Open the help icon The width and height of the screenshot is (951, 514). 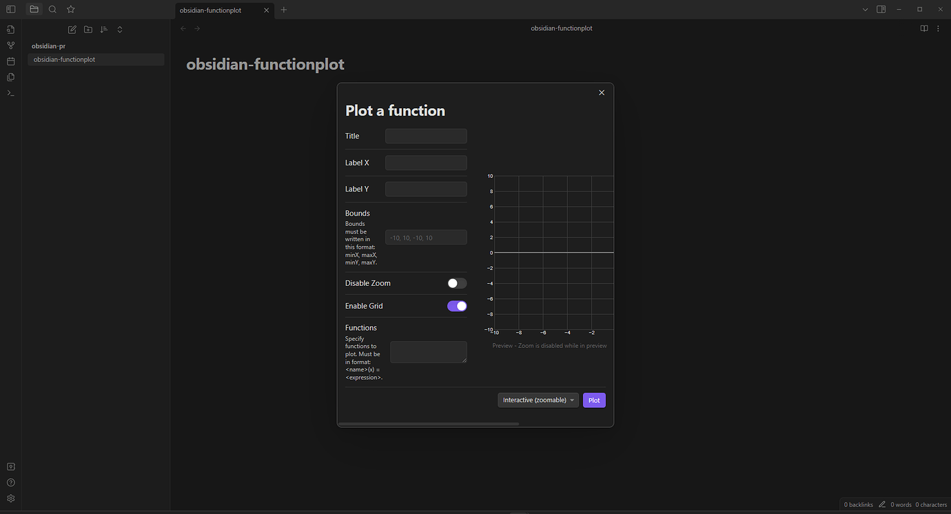pyautogui.click(x=10, y=482)
